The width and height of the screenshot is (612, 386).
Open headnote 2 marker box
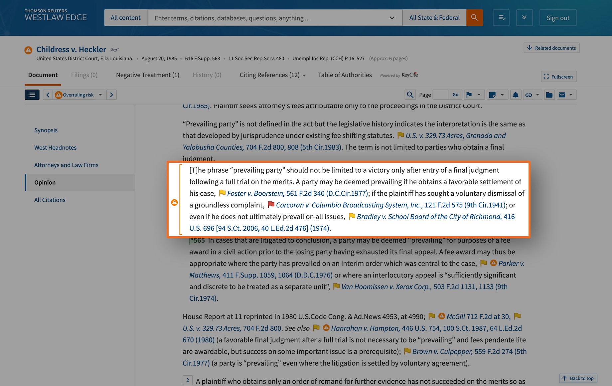click(188, 380)
